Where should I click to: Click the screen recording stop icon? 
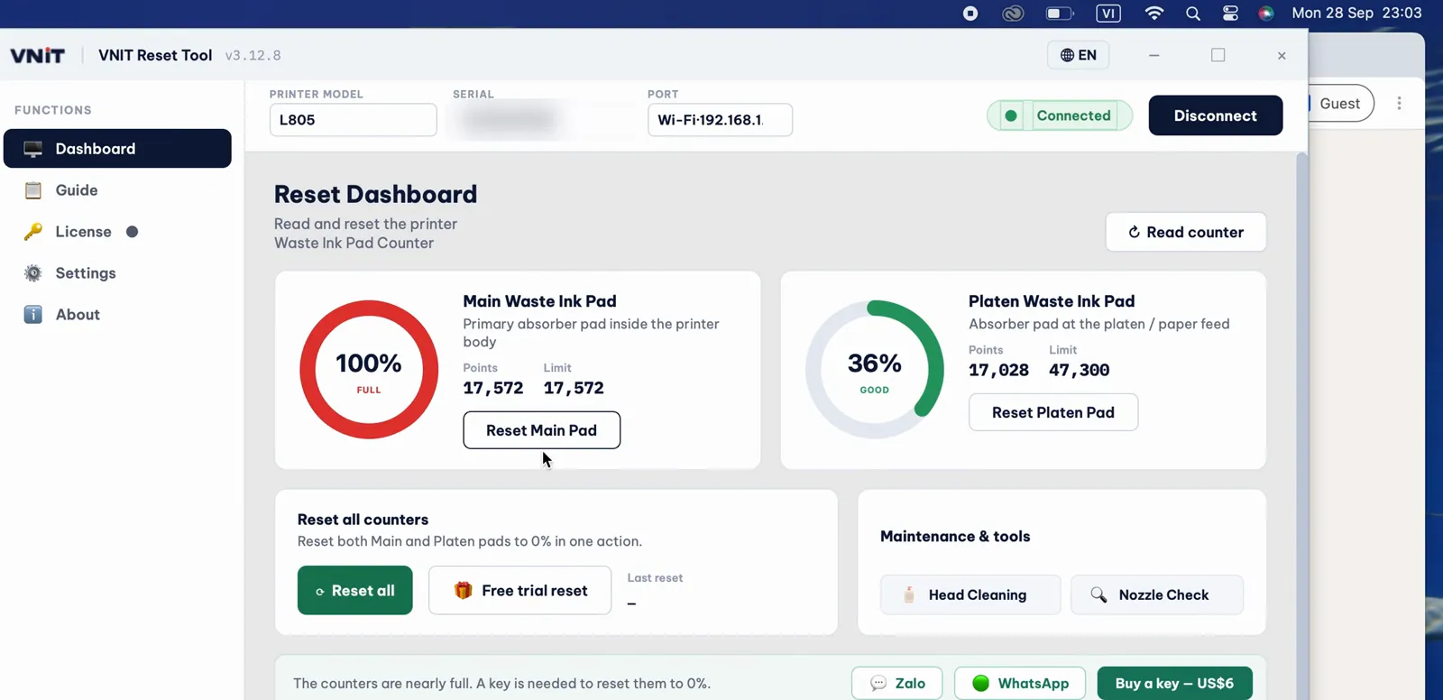tap(970, 13)
